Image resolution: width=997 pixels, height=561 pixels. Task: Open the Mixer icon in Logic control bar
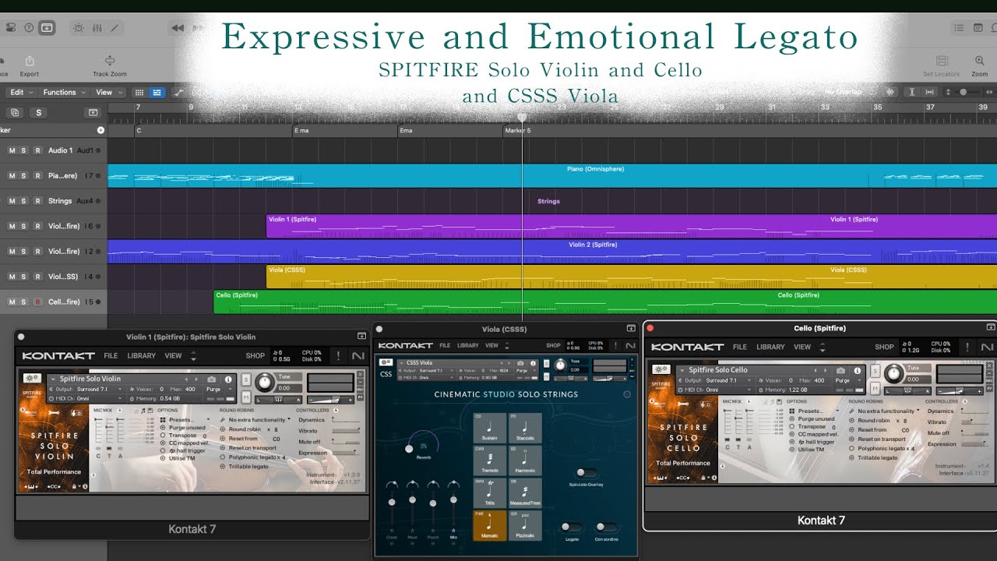tap(97, 27)
